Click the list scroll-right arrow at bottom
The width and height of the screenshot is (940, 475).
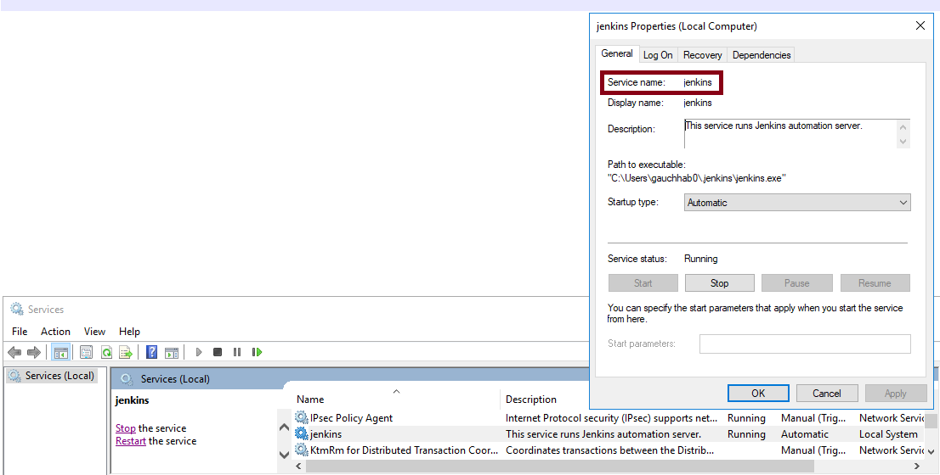click(916, 466)
